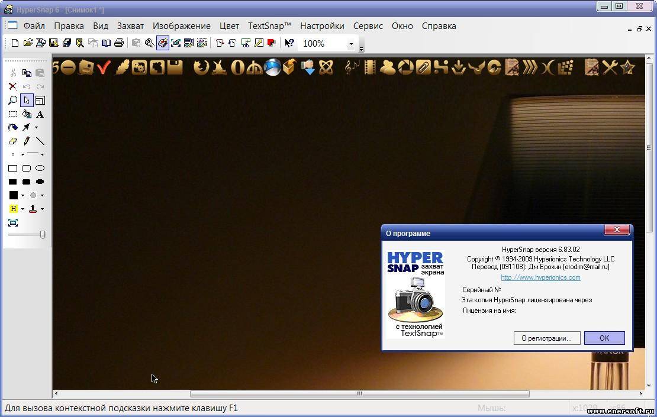
Task: Click the bracketed frame icon above the slider
Action: tap(13, 223)
